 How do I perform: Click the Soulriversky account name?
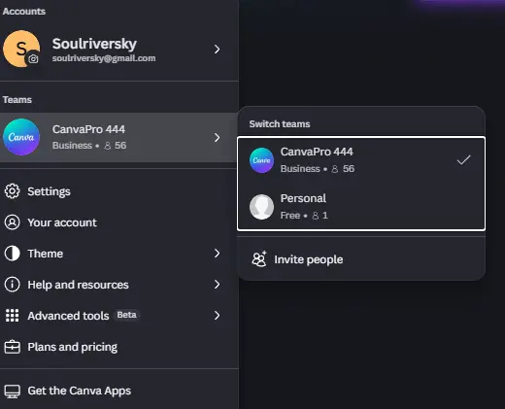coord(94,44)
